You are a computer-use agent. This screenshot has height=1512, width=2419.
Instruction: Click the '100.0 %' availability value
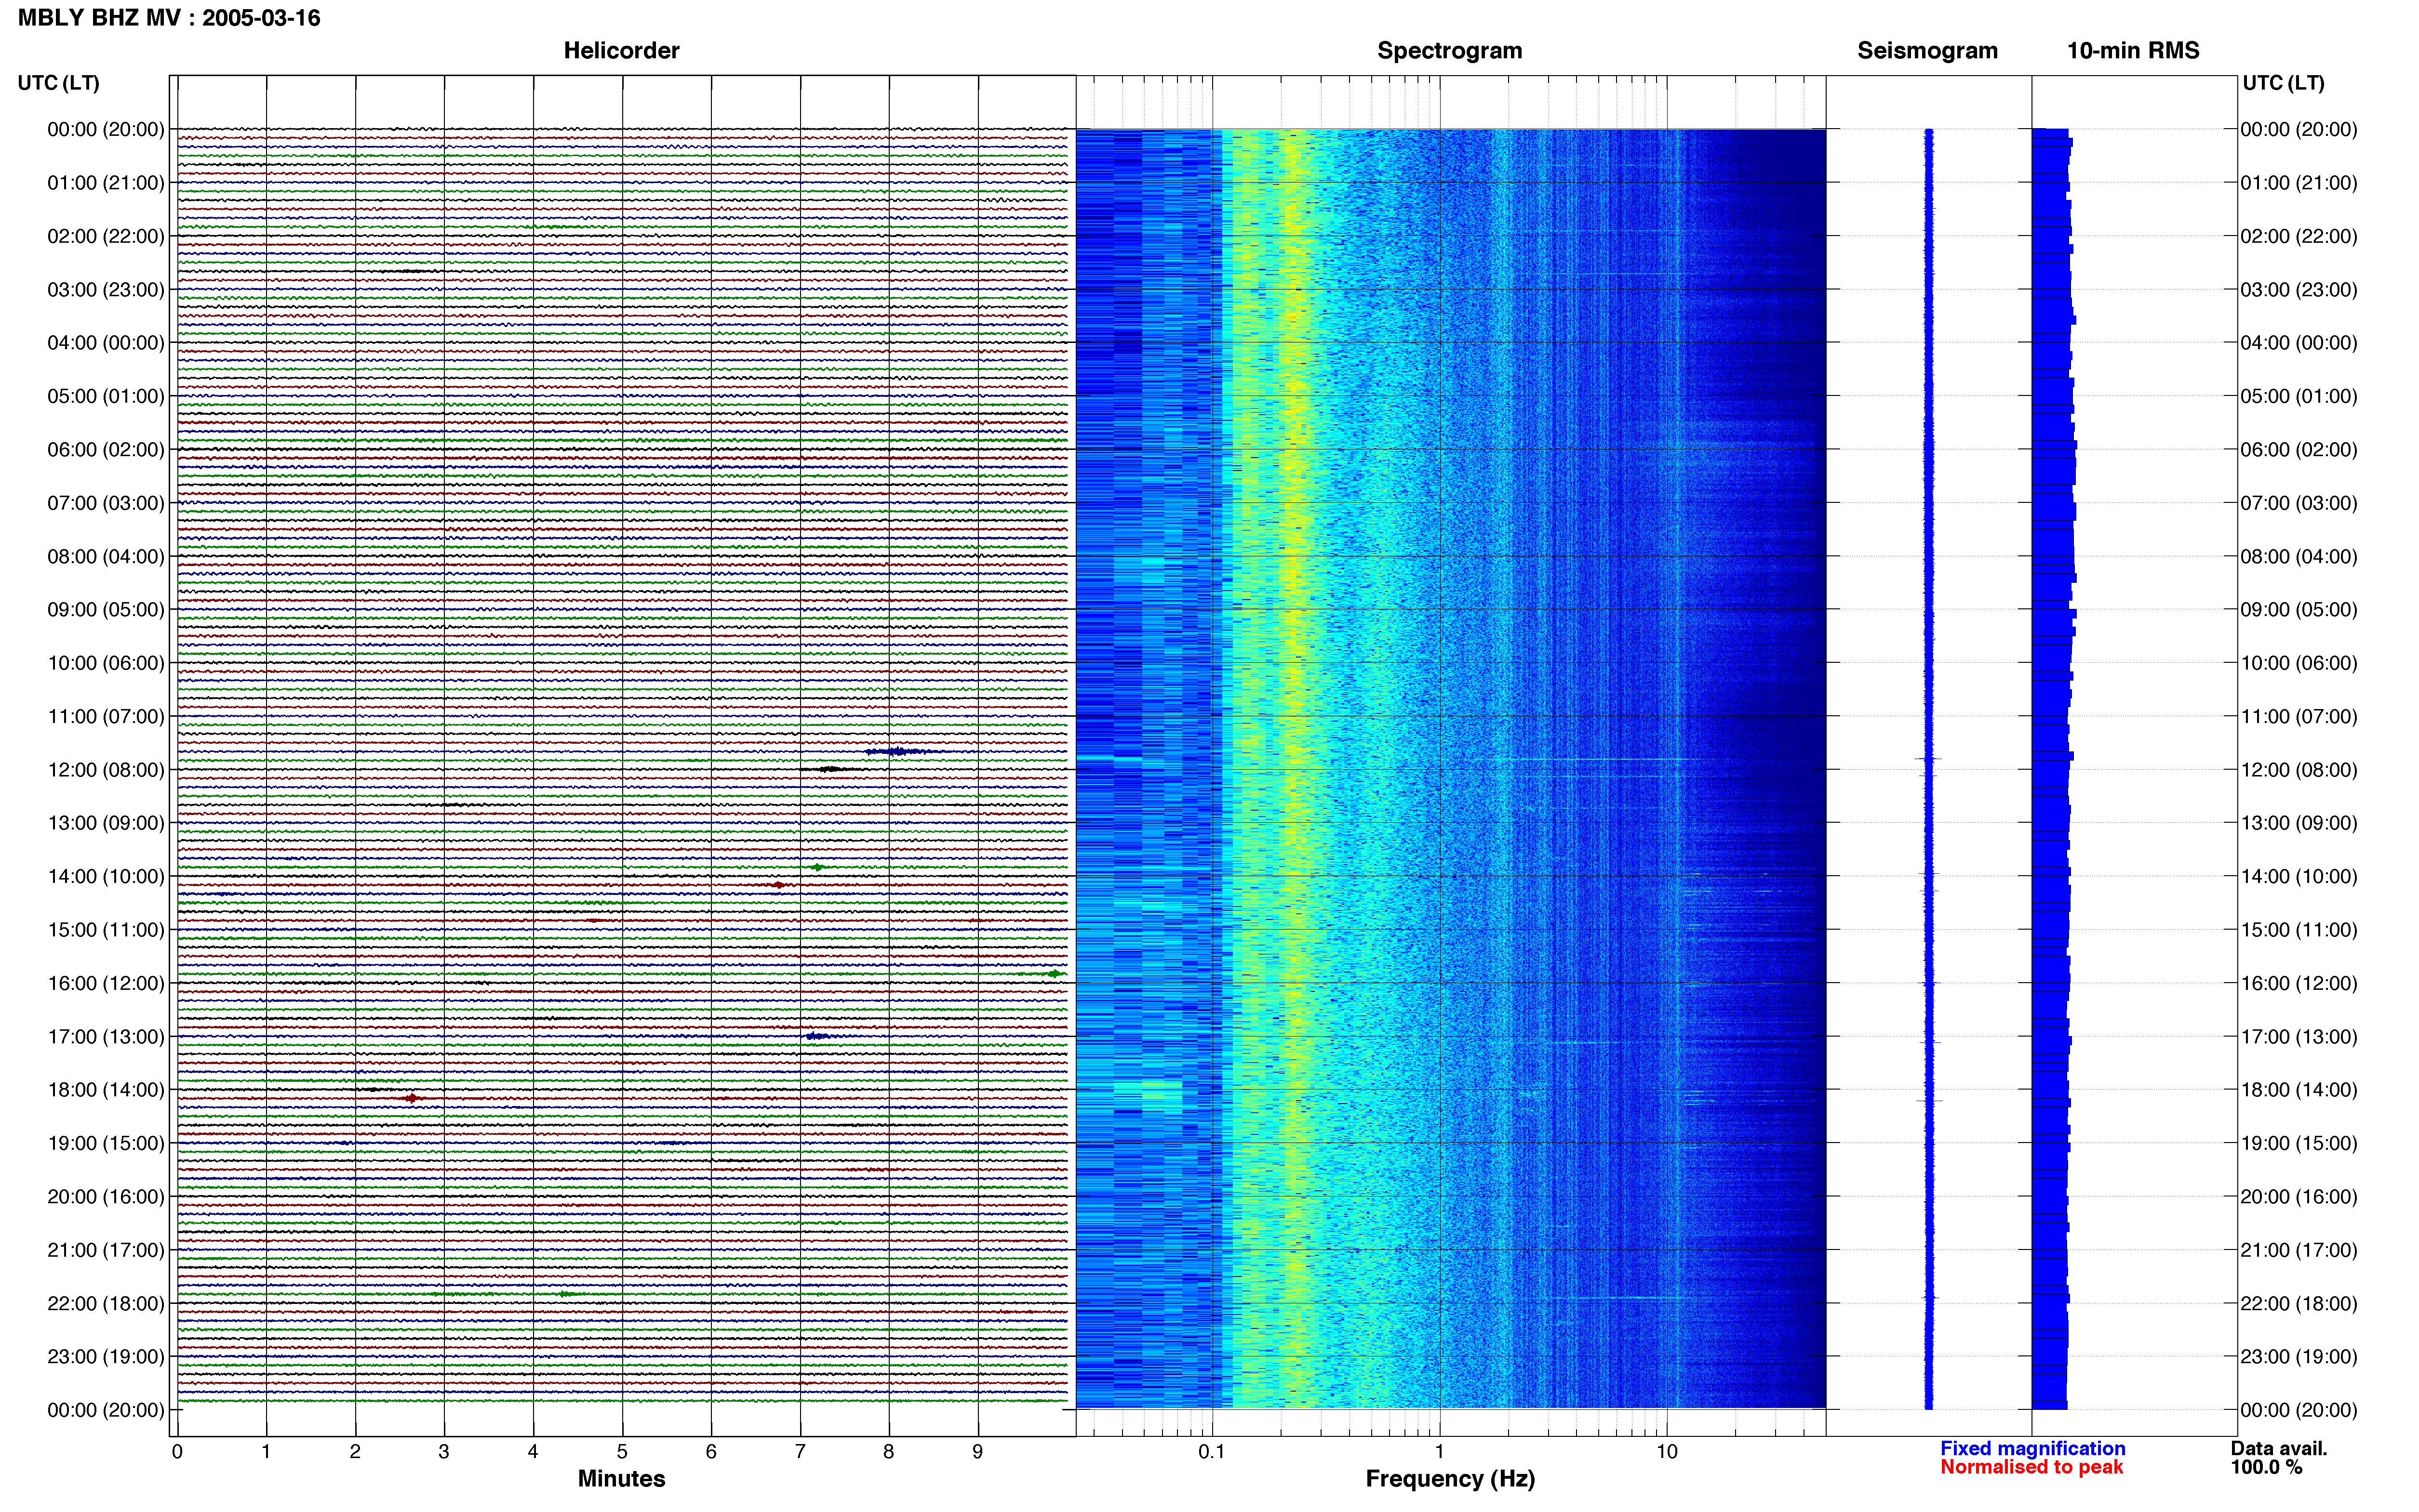(x=2266, y=1467)
